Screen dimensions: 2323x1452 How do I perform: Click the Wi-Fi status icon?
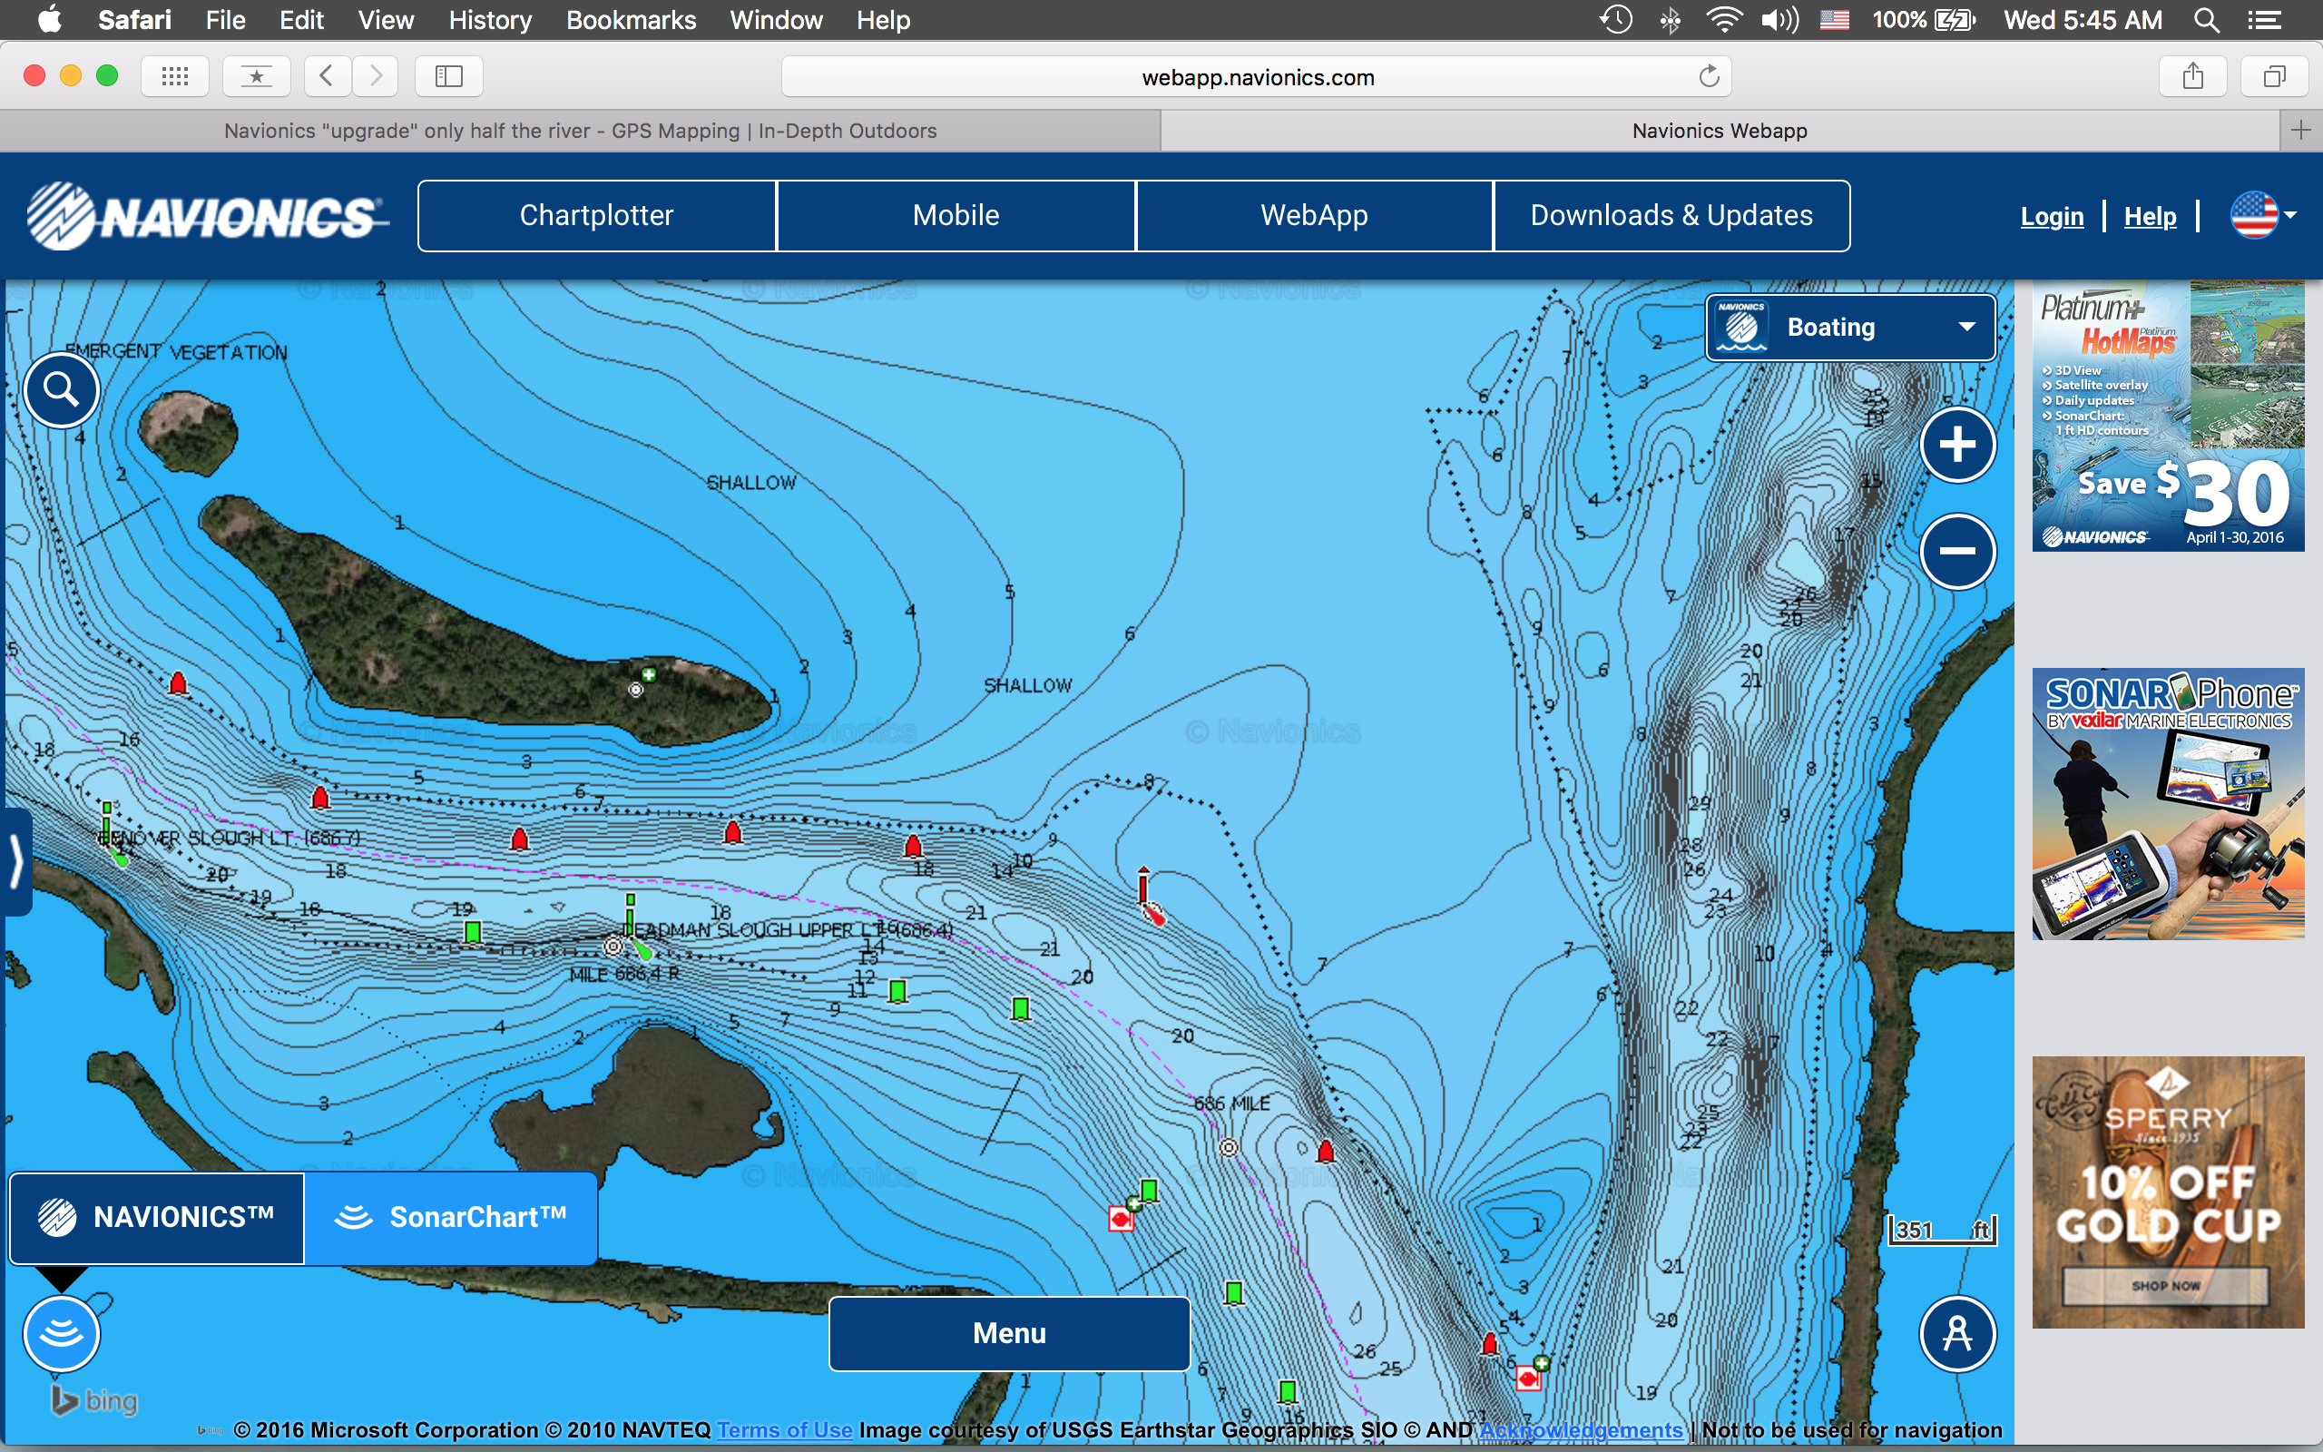pos(1724,20)
